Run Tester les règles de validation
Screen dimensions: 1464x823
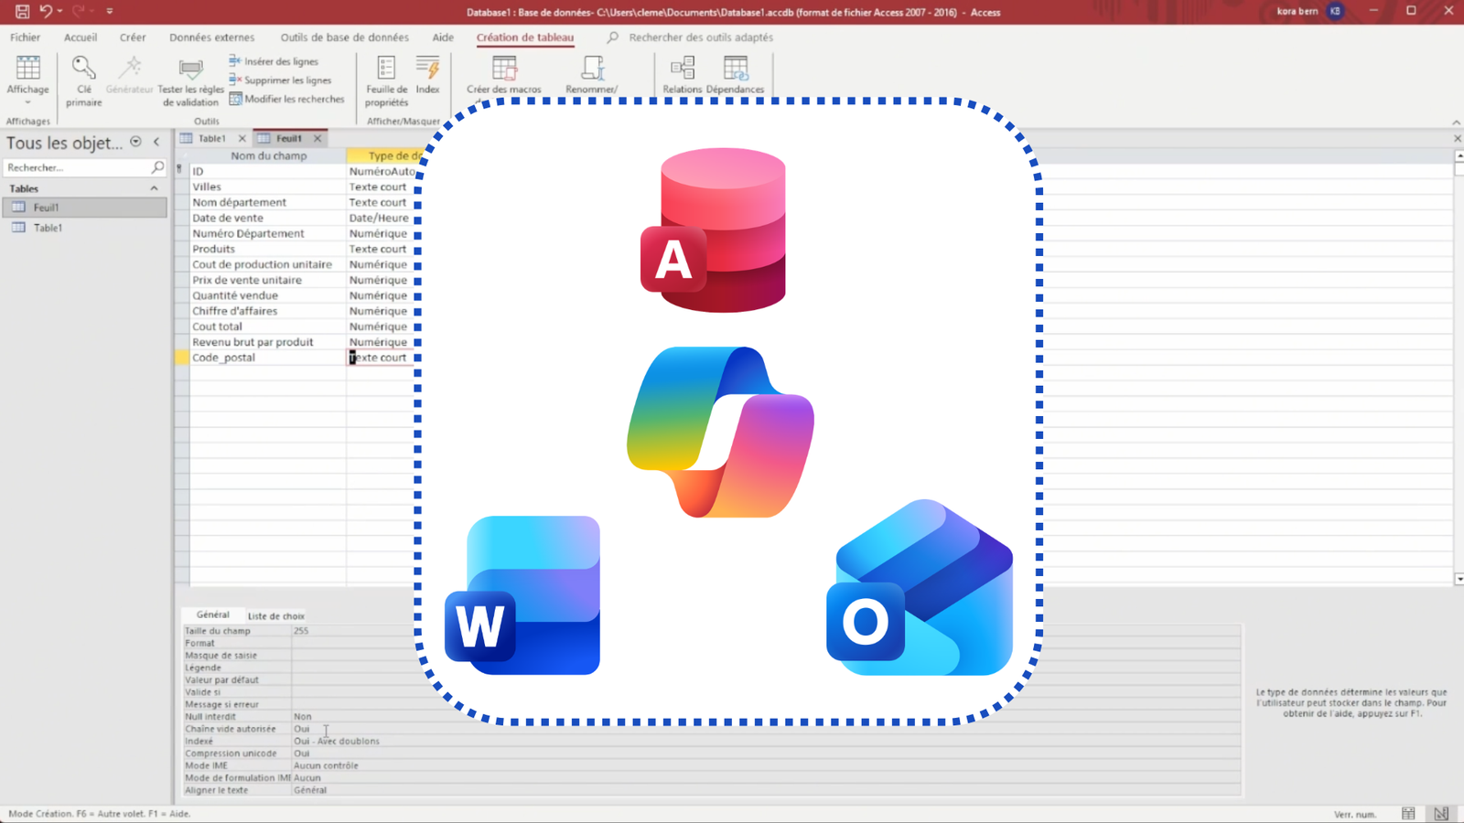[x=190, y=80]
